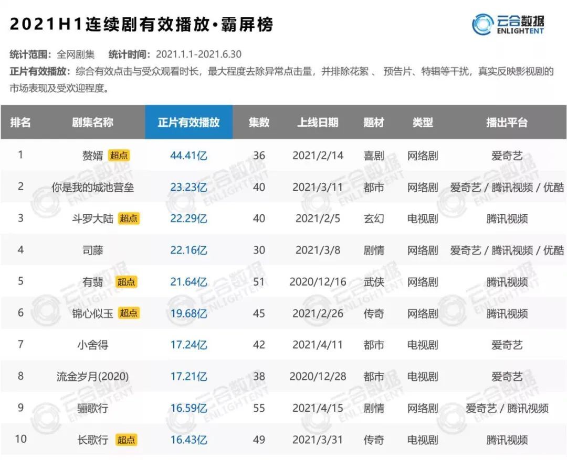Select the 超点 badge next to 长歌行
The image size is (567, 460).
[x=126, y=440]
